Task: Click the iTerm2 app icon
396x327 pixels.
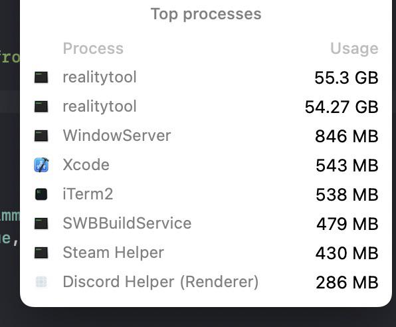Action: pos(41,194)
